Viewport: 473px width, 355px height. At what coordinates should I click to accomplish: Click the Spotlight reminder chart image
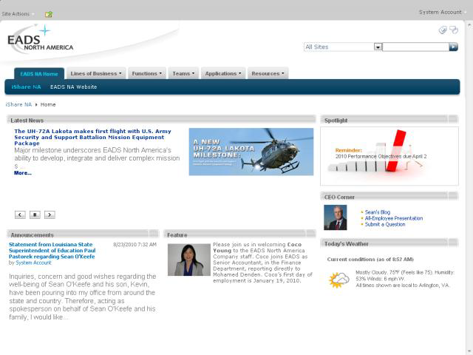pos(389,156)
